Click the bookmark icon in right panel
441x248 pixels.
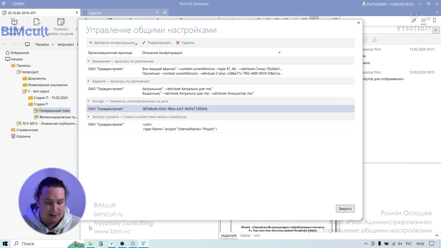click(x=434, y=20)
